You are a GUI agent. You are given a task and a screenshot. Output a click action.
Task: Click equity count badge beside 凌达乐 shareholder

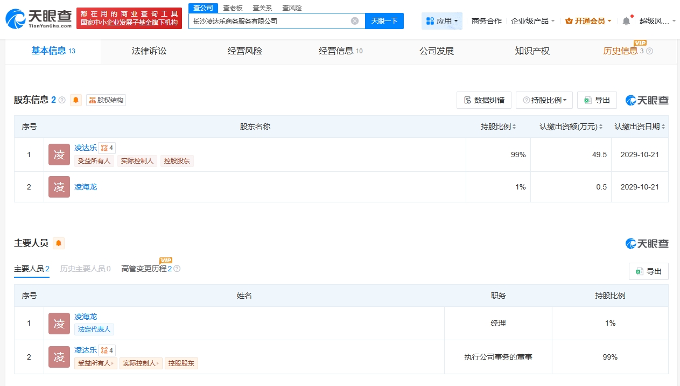[x=107, y=148]
